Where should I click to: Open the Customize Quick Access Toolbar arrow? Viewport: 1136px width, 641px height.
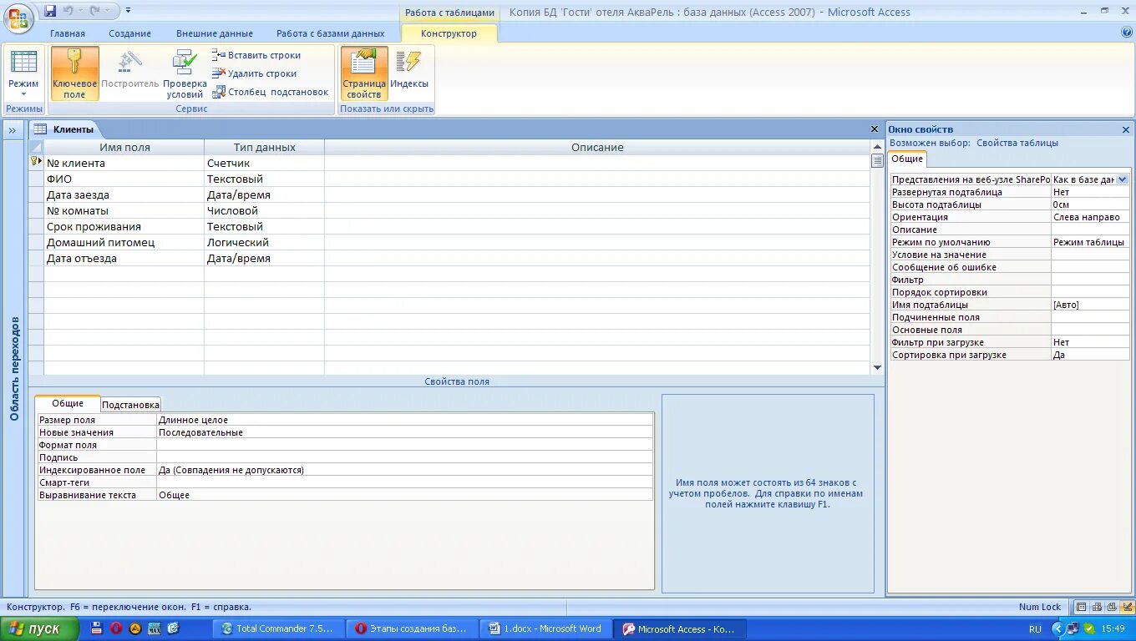[x=129, y=11]
